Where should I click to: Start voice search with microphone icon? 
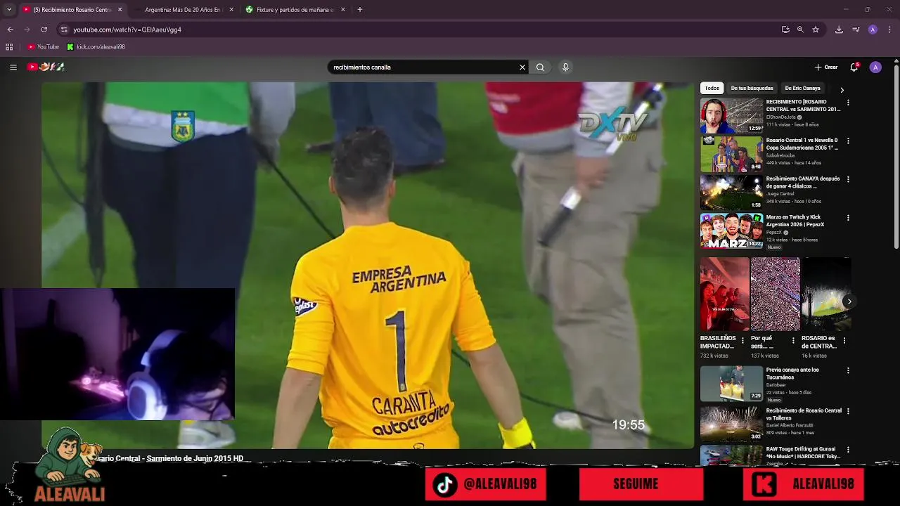pyautogui.click(x=565, y=67)
